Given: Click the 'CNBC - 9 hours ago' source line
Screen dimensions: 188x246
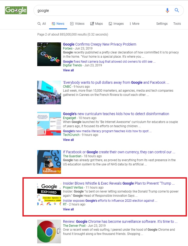Looking at the screenshot, I should (x=76, y=87).
